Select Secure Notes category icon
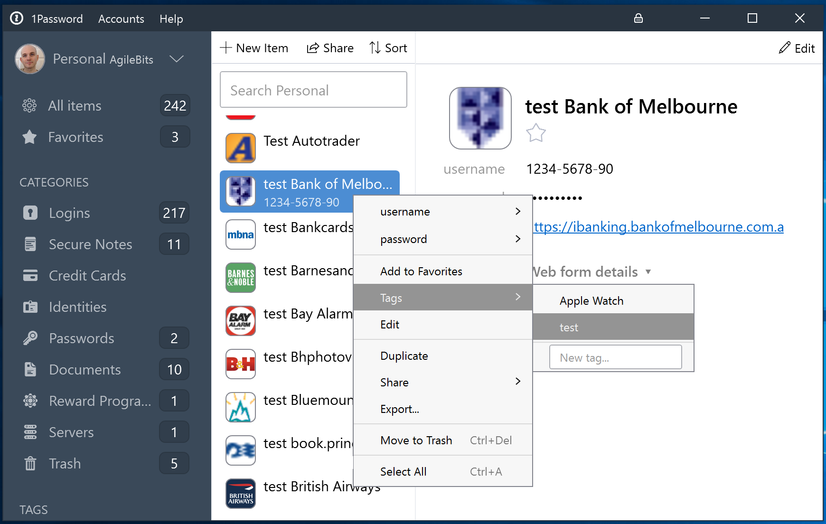This screenshot has height=524, width=826. 30,244
